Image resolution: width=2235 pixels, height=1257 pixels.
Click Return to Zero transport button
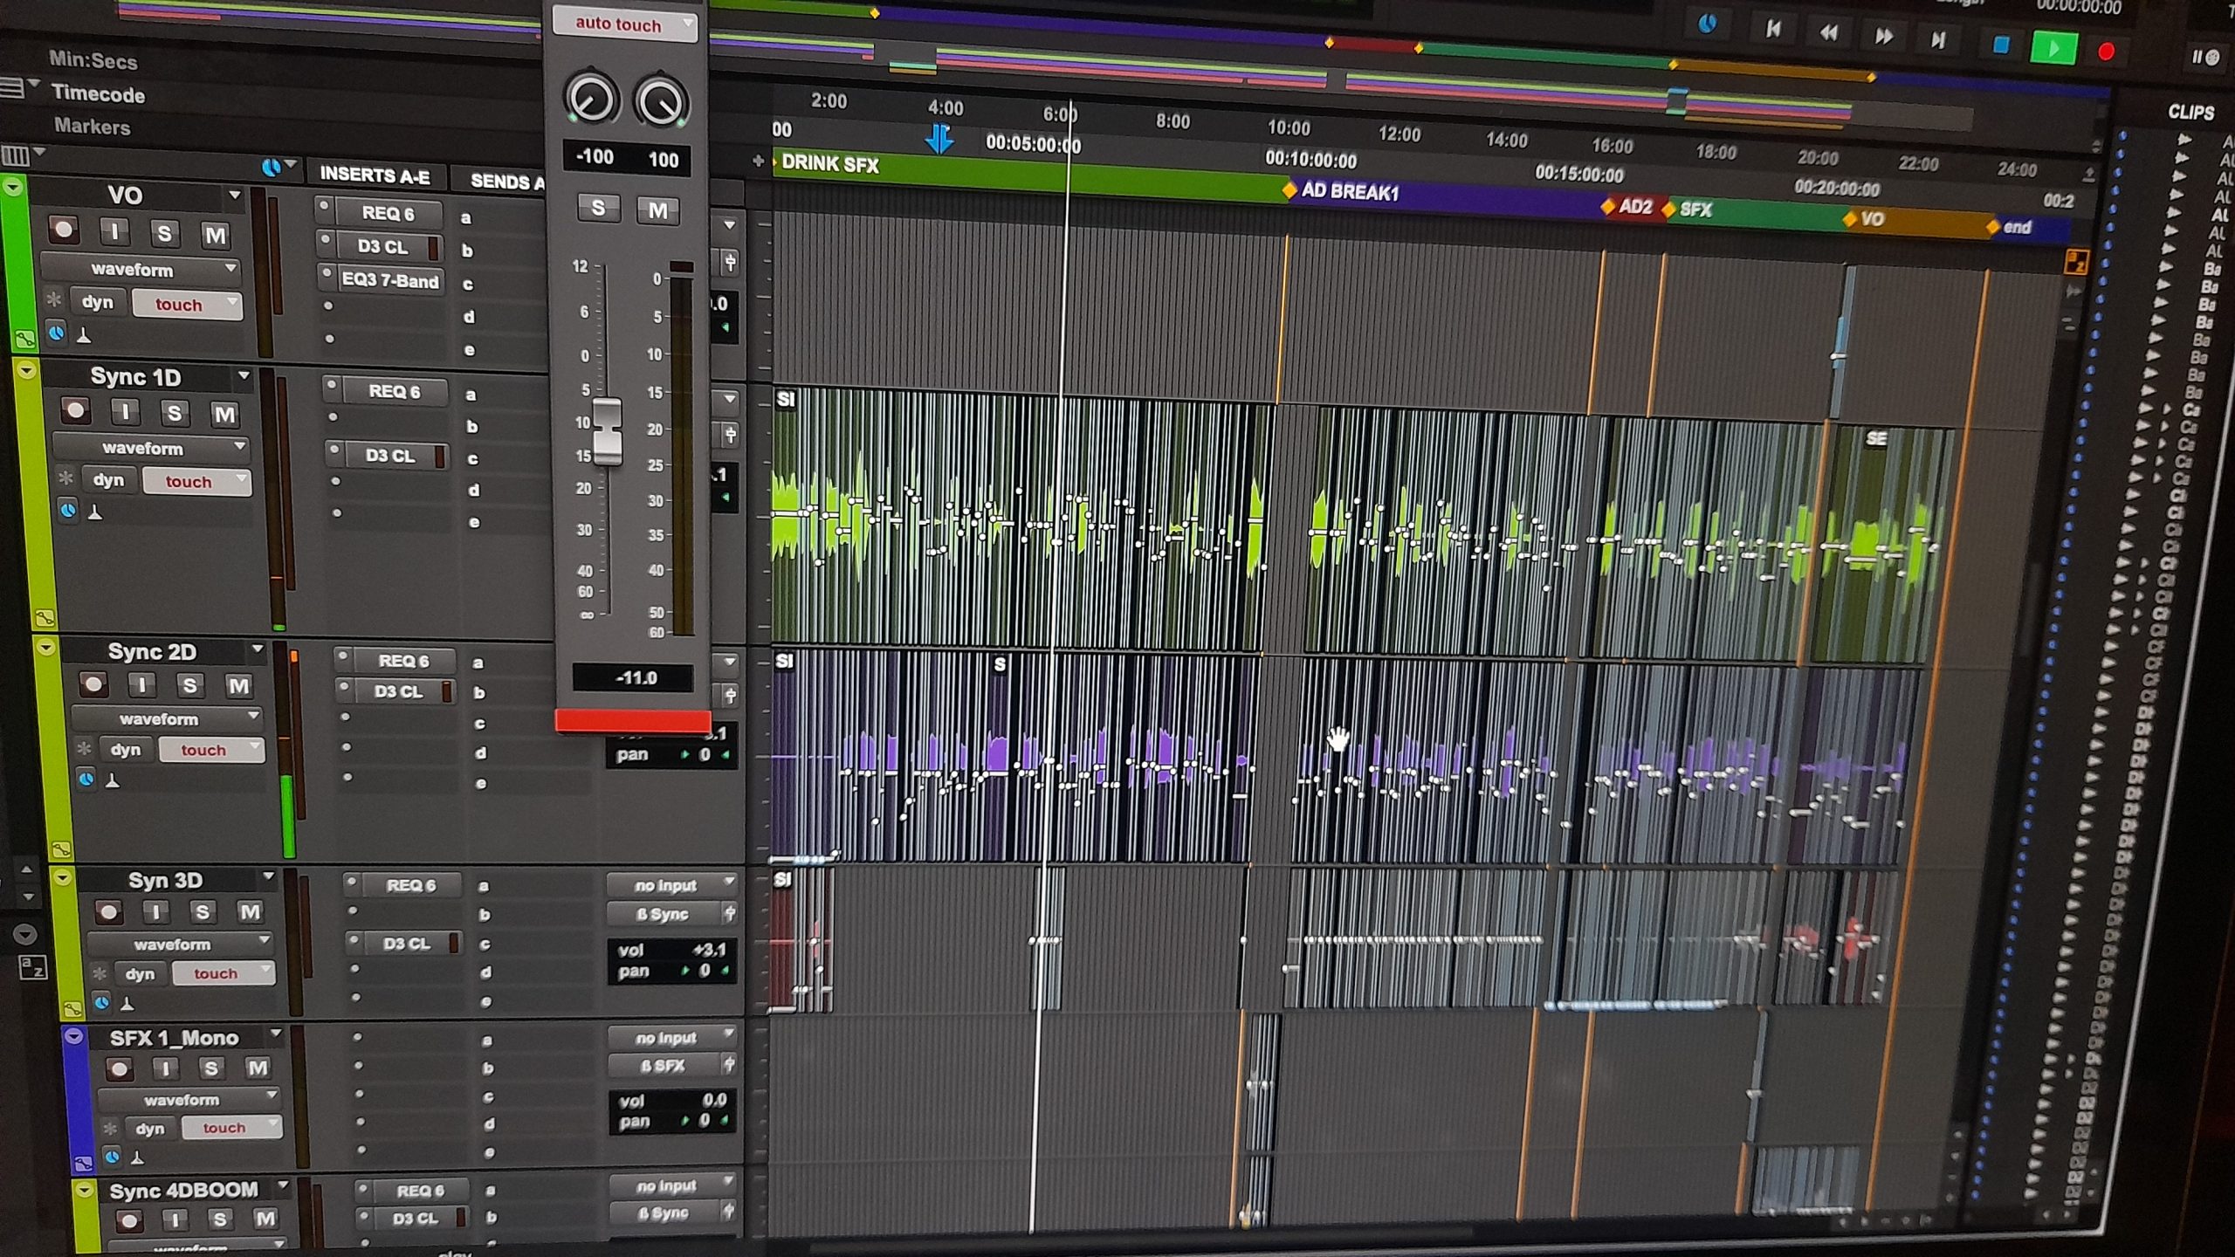[x=1773, y=30]
